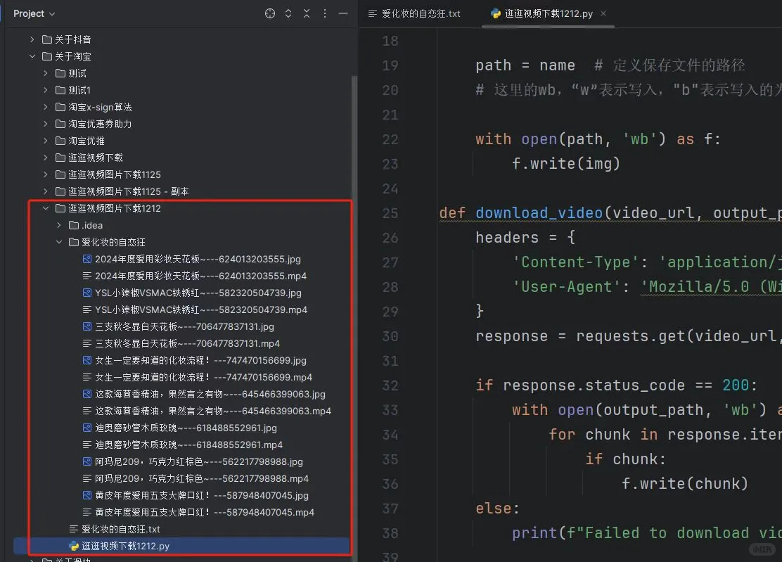This screenshot has height=562, width=782.
Task: Expand the 逛逛视频下载 folder
Action: 46,158
